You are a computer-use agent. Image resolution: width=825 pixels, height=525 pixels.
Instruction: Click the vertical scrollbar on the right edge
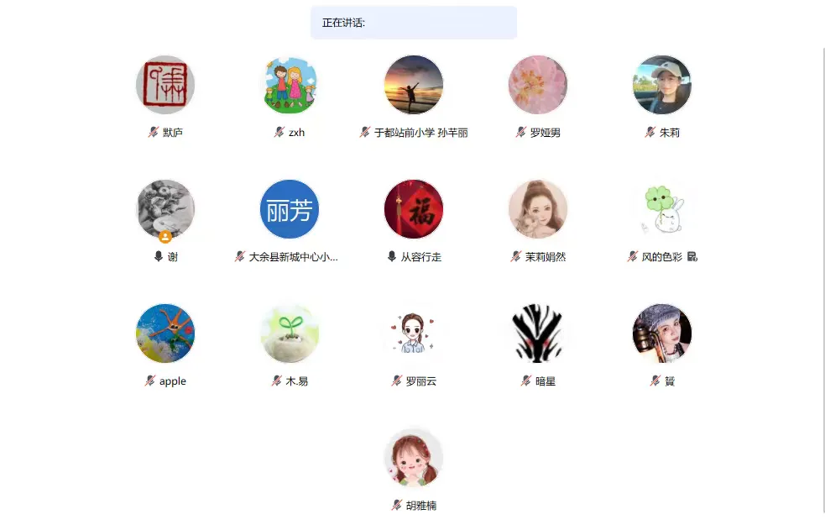point(822,279)
